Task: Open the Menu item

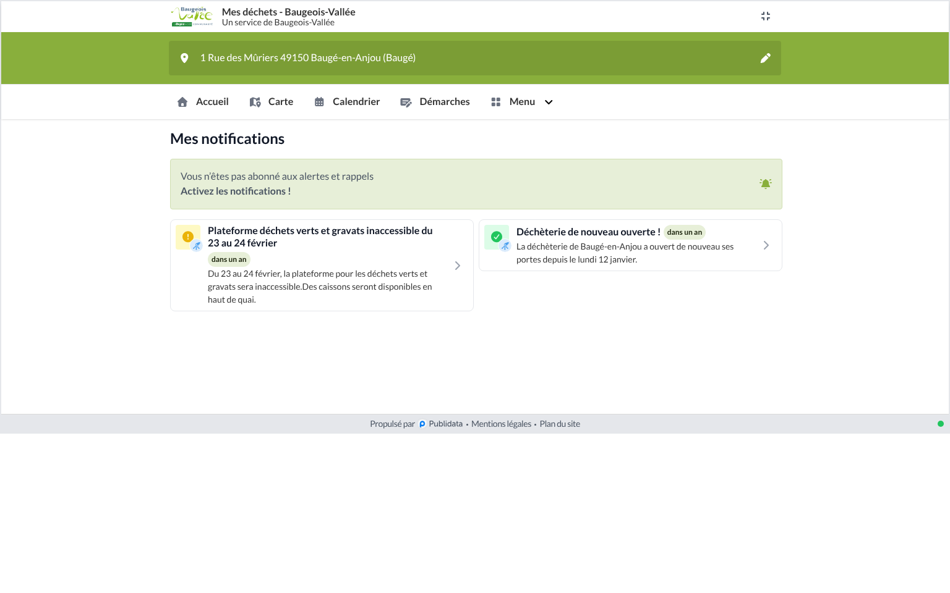Action: click(x=521, y=102)
